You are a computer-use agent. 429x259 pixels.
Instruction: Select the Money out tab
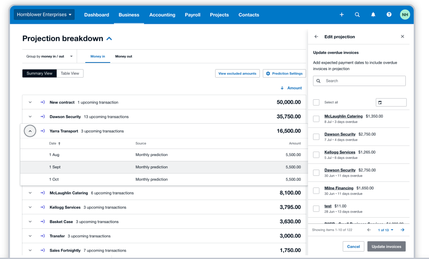point(124,56)
